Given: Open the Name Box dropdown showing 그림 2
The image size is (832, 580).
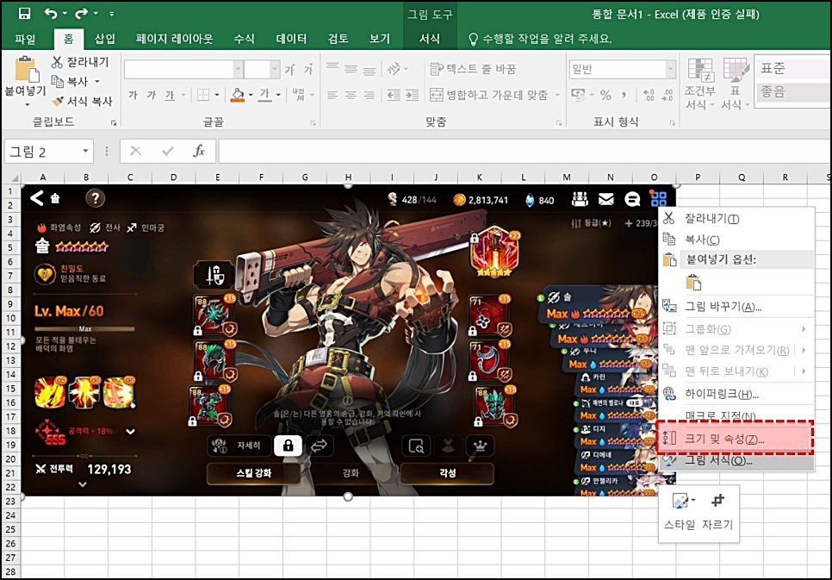Looking at the screenshot, I should tap(85, 152).
